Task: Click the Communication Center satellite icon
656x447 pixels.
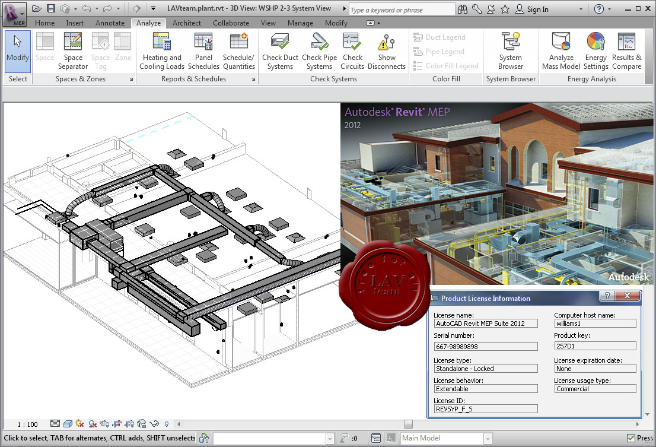Action: (491, 9)
